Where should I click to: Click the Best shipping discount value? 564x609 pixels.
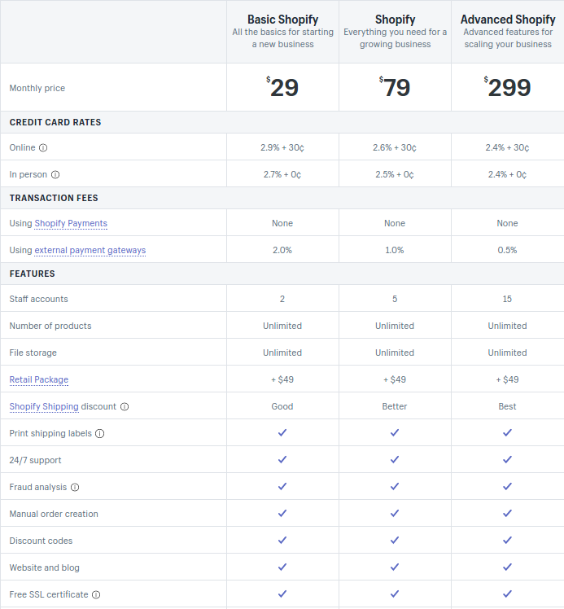coord(507,406)
